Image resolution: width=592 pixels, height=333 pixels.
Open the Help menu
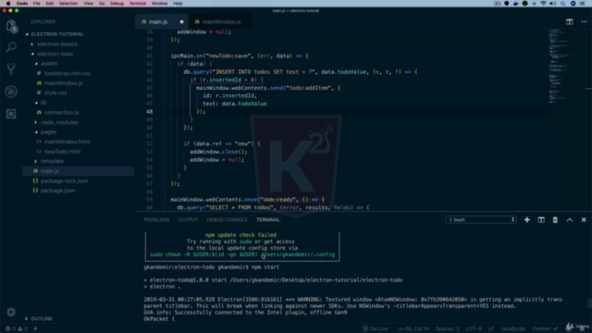178,4
